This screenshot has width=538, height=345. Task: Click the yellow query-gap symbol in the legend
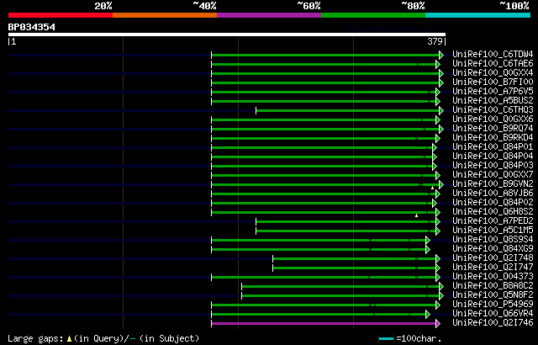point(69,339)
